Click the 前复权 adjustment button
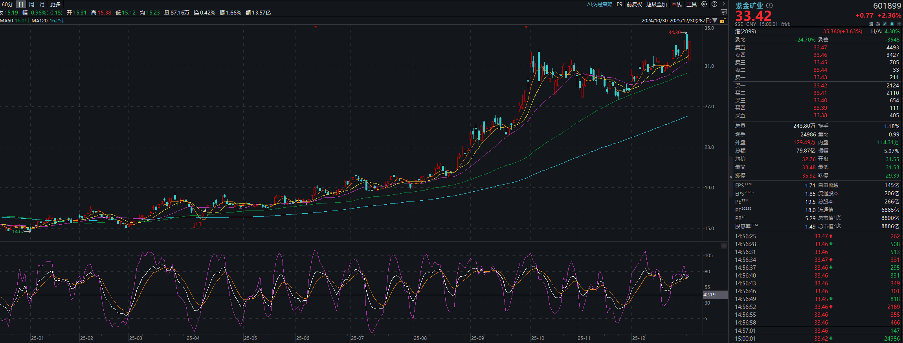903x343 pixels. [x=634, y=4]
